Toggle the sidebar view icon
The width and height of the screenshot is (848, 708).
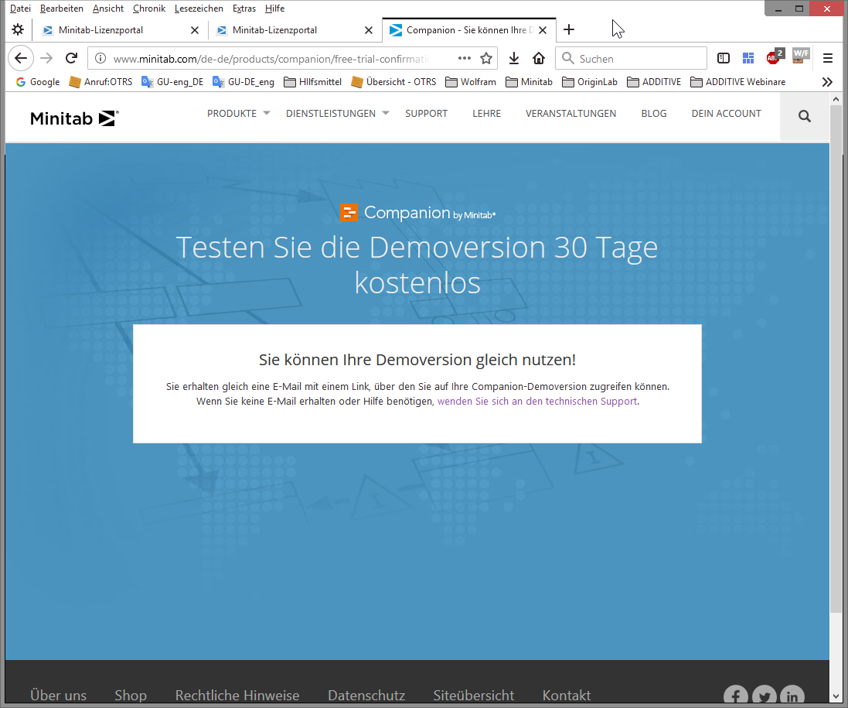tap(724, 59)
